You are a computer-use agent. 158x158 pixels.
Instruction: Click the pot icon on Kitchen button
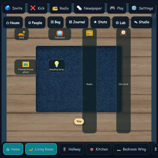coord(92,149)
